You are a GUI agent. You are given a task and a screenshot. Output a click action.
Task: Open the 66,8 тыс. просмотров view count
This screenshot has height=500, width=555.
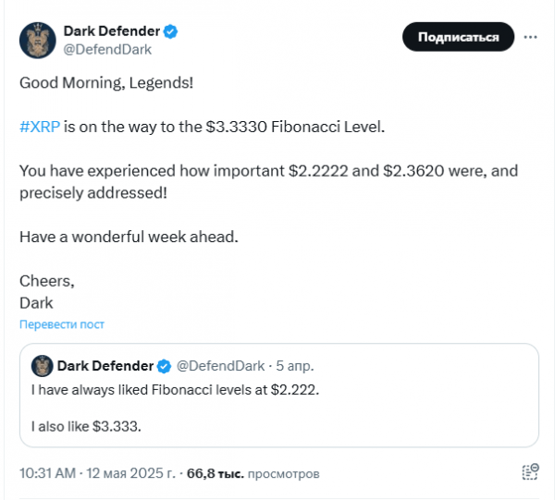(253, 473)
